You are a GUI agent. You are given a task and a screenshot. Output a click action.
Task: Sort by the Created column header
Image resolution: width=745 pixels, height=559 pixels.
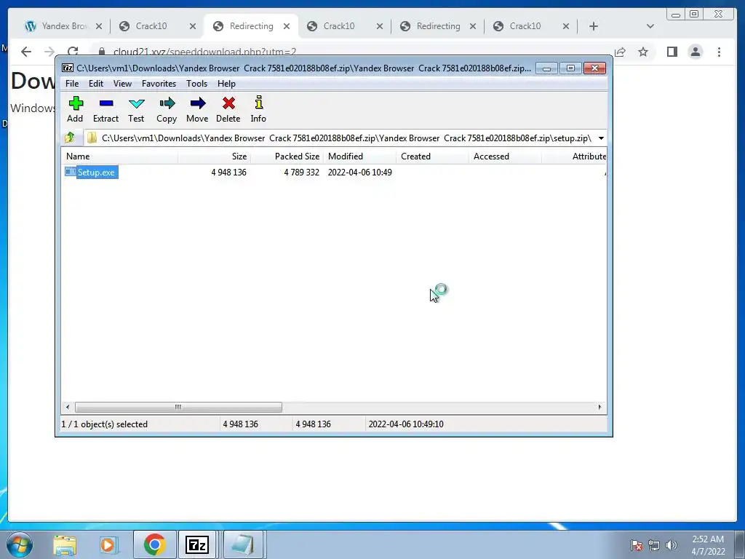pos(432,156)
